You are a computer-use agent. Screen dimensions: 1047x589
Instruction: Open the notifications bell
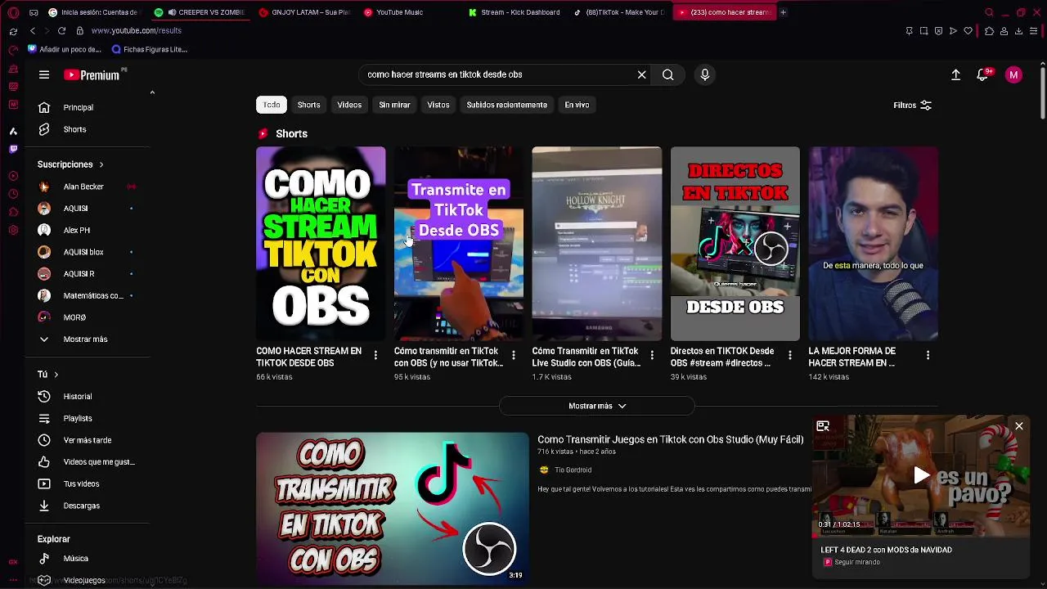[x=983, y=74]
